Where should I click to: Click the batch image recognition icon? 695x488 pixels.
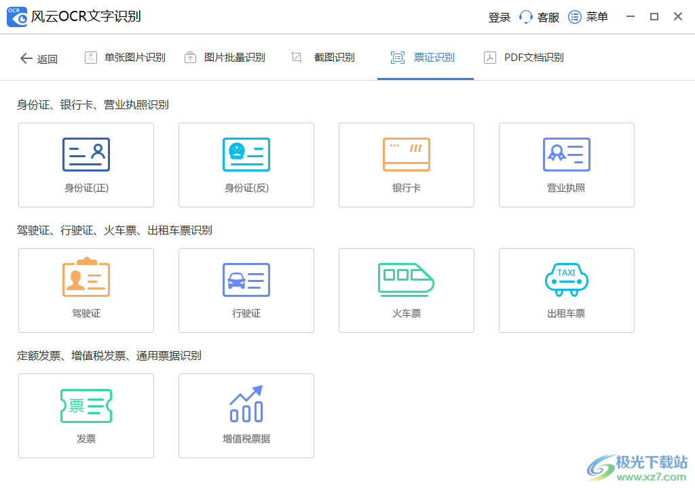click(x=190, y=58)
